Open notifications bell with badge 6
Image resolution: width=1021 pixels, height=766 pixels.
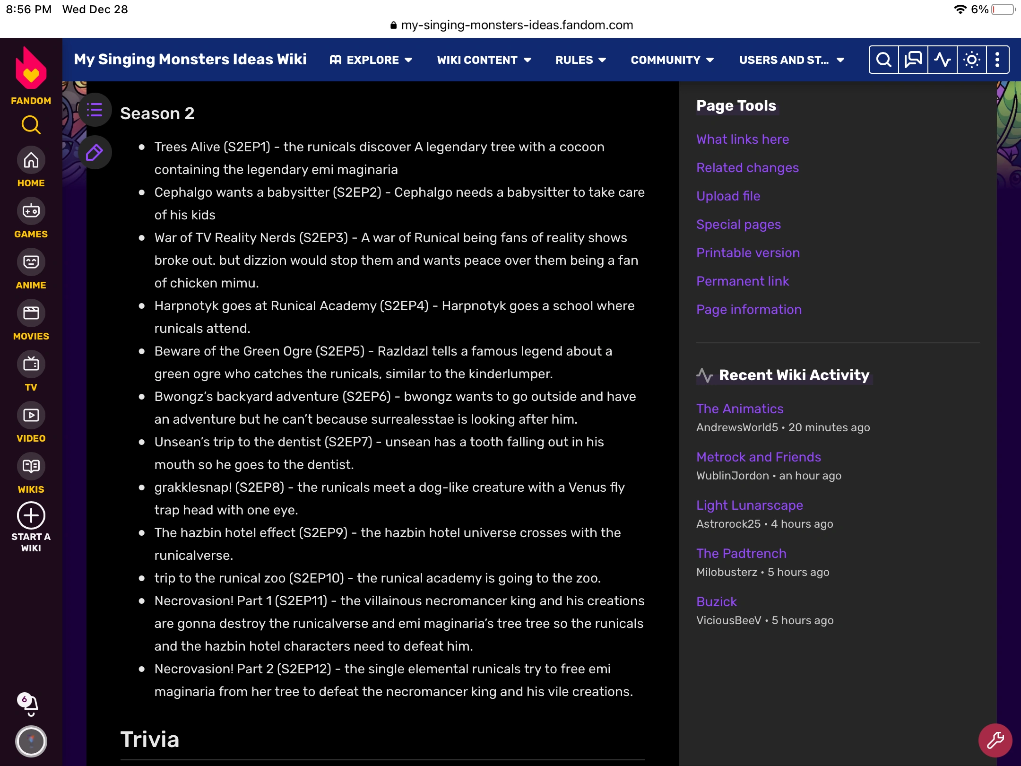pyautogui.click(x=30, y=705)
